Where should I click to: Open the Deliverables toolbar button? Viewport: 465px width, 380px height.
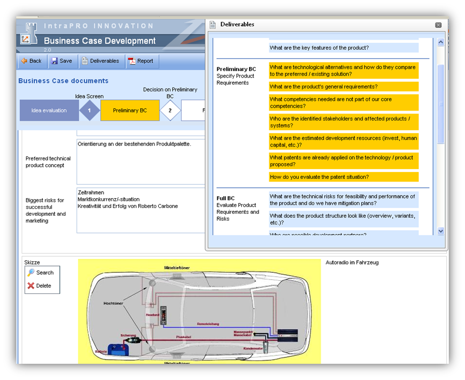click(x=102, y=61)
